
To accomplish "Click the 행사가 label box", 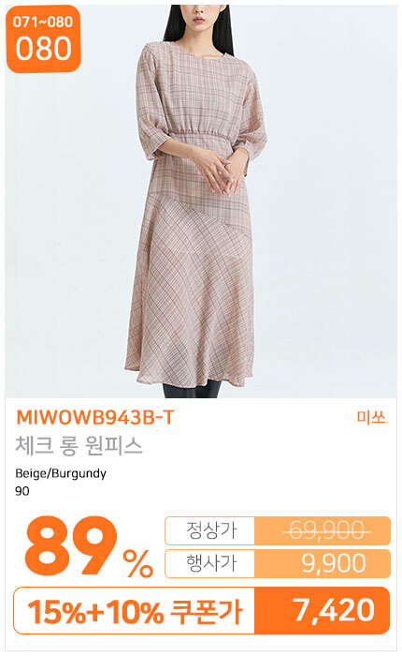I will pos(209,563).
